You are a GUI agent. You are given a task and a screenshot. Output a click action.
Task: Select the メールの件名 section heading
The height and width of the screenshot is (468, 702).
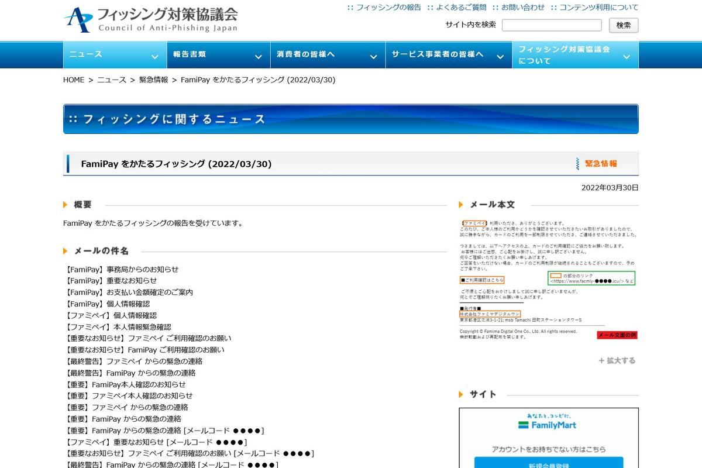pos(101,251)
